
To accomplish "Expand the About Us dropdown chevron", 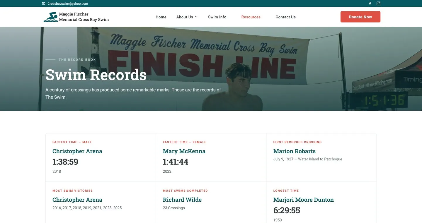I will (196, 17).
